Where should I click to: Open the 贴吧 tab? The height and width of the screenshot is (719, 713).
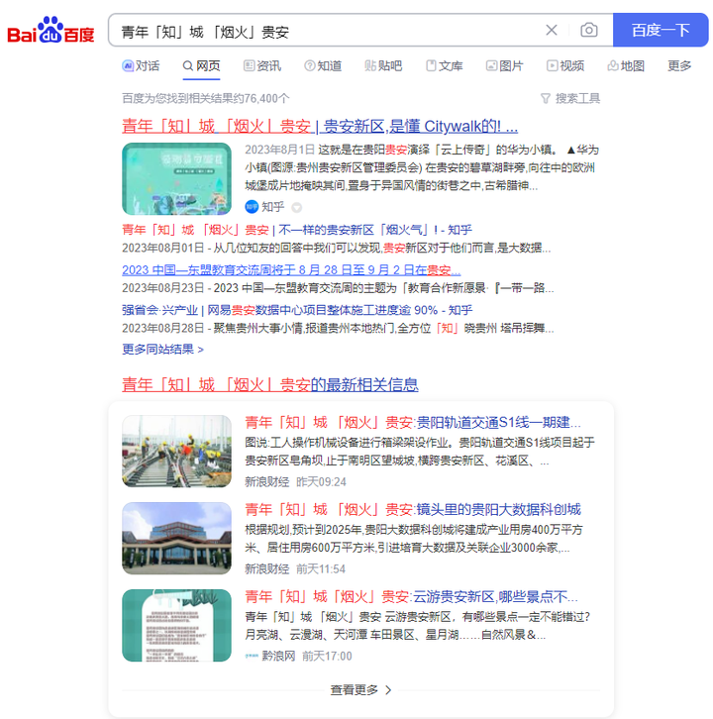point(383,66)
